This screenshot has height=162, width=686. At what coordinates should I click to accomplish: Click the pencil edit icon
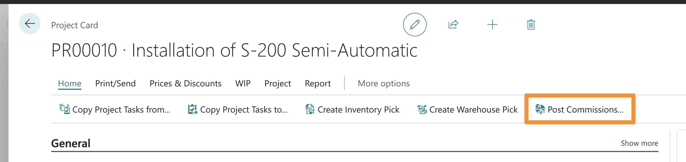click(x=415, y=25)
